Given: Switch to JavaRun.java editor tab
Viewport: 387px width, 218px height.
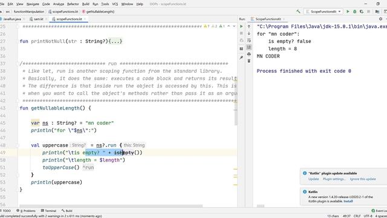Looking at the screenshot, I should 12,19.
